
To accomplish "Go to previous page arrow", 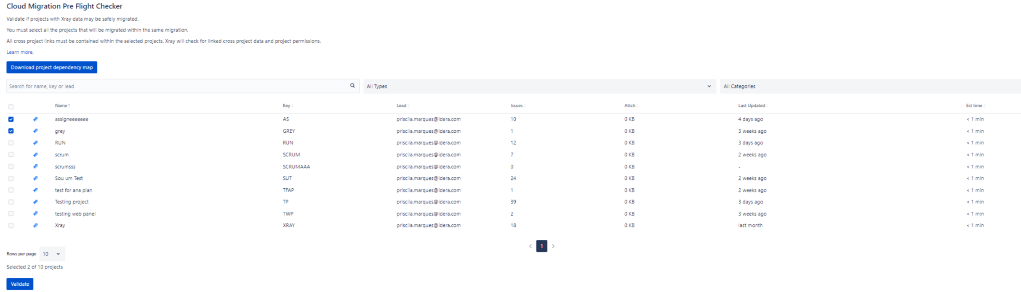I will (x=530, y=246).
